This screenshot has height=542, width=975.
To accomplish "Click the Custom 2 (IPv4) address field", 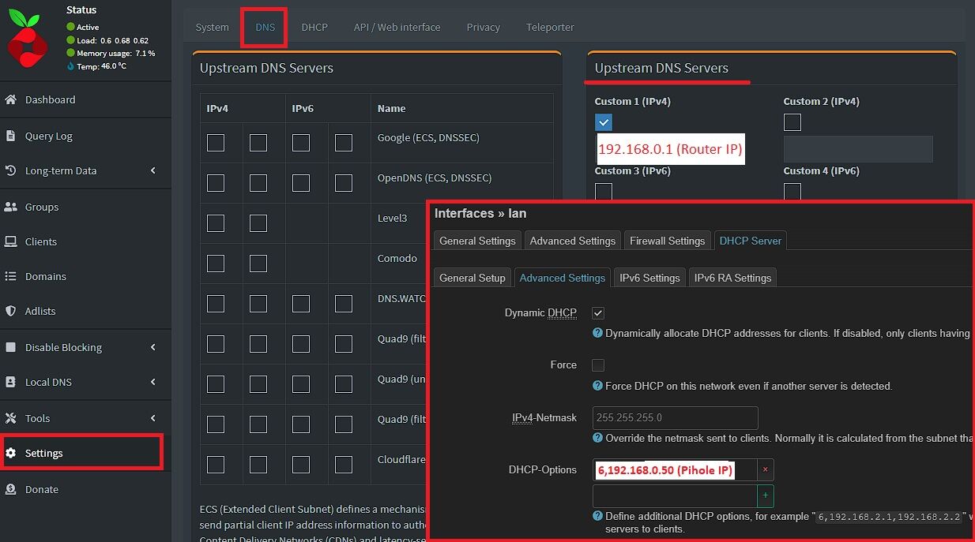I will (x=858, y=149).
